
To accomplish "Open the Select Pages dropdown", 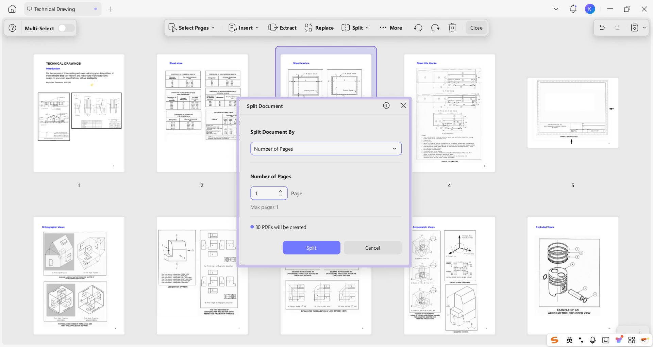I will point(192,28).
